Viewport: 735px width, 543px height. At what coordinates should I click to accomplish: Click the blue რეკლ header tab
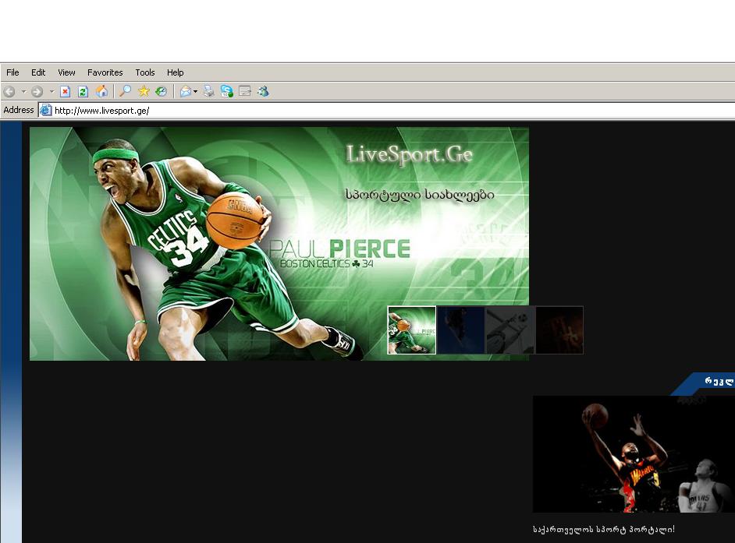[x=703, y=384]
